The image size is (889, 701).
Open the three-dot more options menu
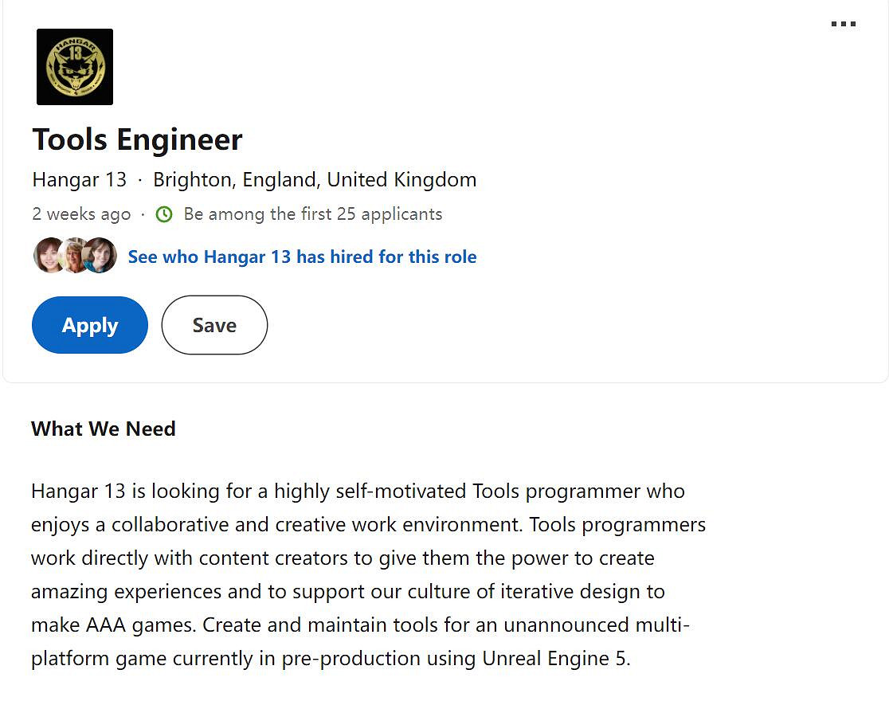coord(843,24)
